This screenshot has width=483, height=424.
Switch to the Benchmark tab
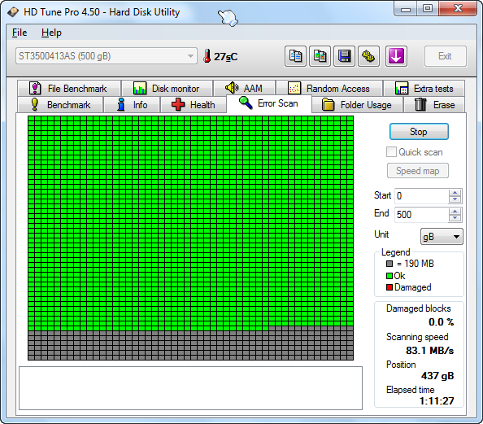tap(60, 104)
